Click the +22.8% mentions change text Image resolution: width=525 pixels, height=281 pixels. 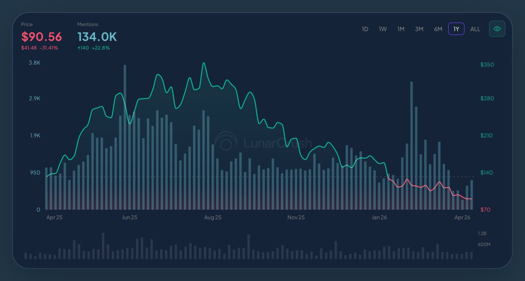click(x=101, y=48)
